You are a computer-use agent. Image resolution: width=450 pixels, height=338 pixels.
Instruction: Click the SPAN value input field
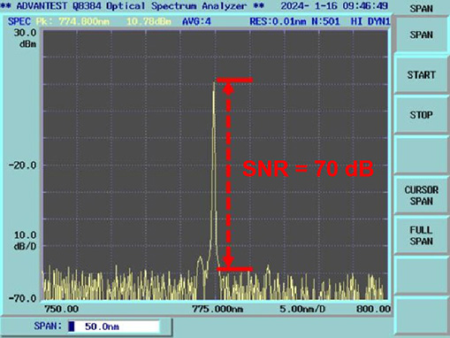[114, 326]
